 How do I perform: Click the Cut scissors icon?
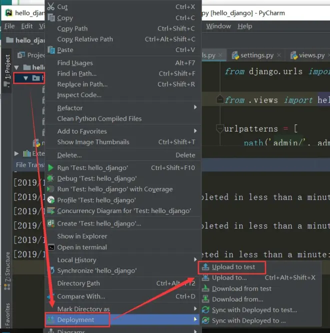point(51,6)
